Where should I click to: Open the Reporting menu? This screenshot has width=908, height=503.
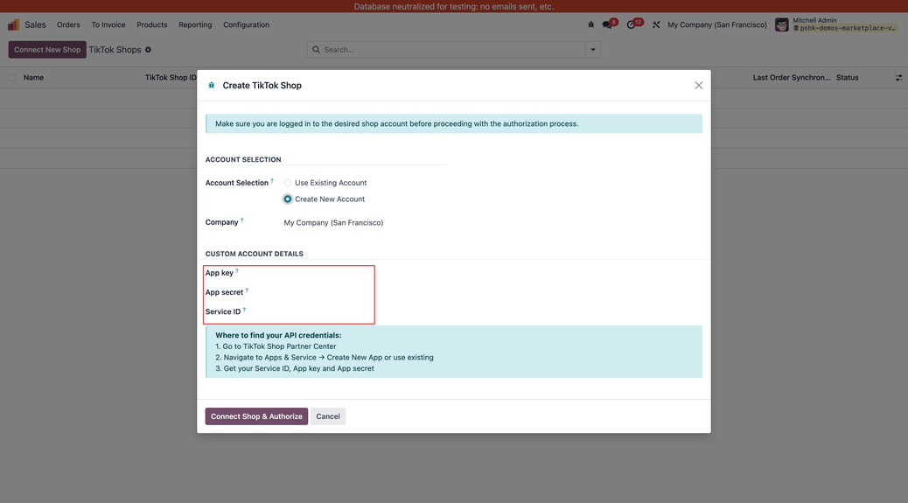click(x=195, y=24)
